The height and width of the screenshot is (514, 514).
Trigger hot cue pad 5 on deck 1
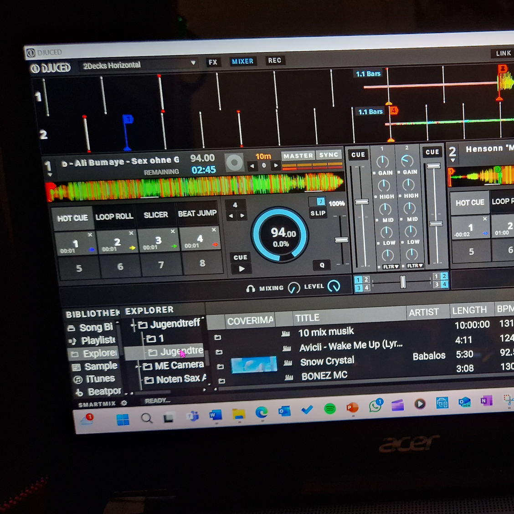tap(79, 268)
